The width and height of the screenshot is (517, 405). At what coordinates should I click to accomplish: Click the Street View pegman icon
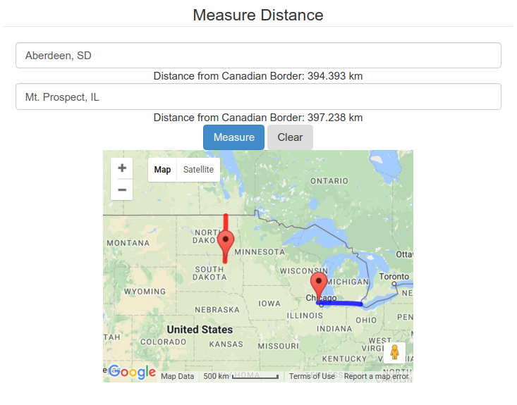395,353
